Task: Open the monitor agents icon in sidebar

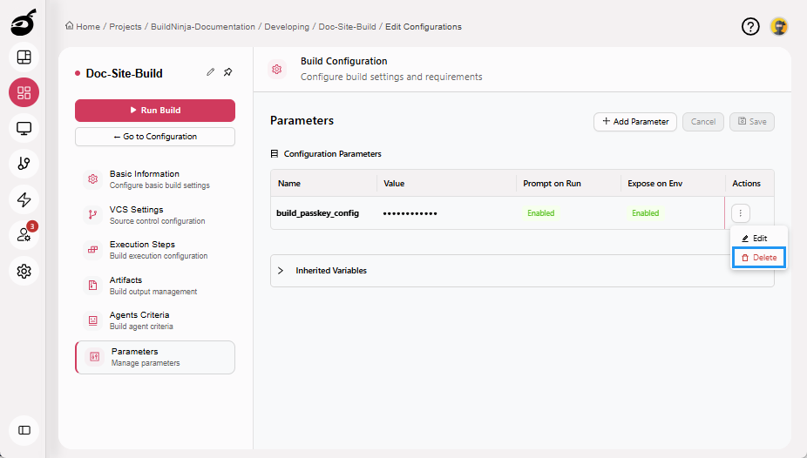Action: click(24, 129)
